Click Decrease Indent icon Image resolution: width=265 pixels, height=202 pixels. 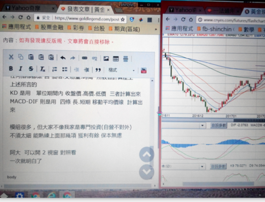[x=77, y=70]
